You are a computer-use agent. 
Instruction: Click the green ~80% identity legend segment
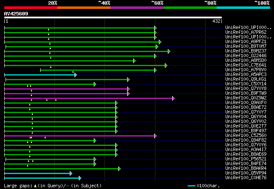pos(190,8)
